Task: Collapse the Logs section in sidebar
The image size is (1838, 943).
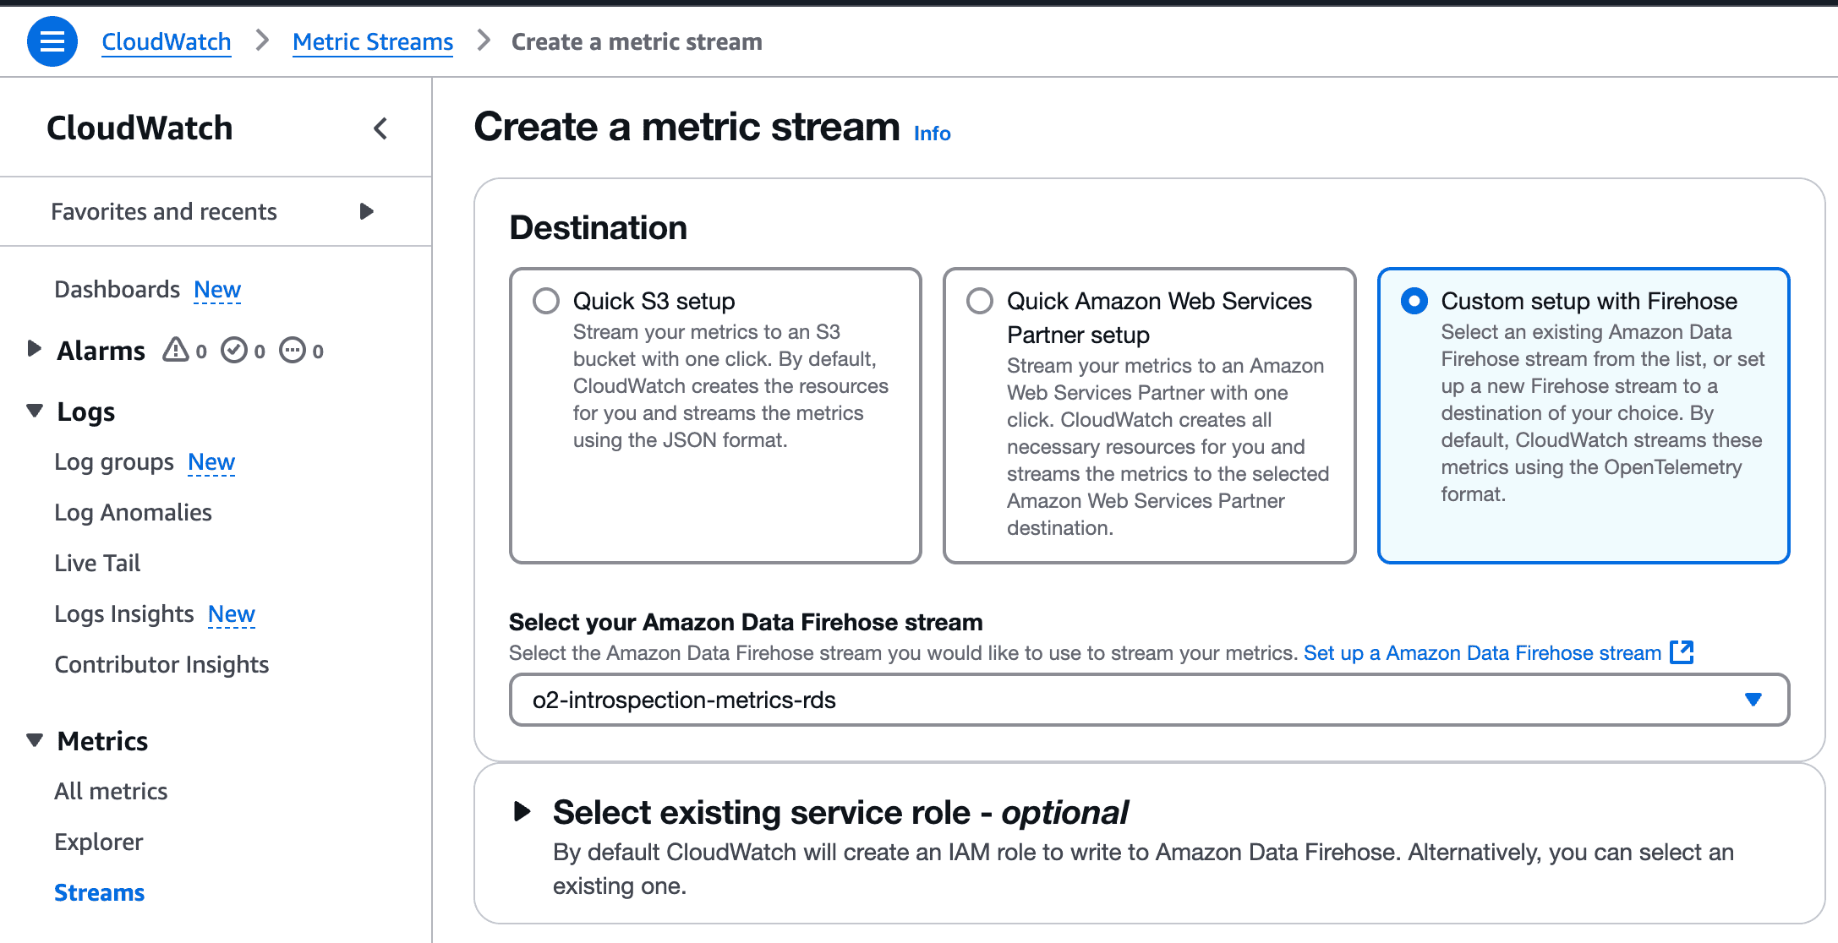Action: coord(32,411)
